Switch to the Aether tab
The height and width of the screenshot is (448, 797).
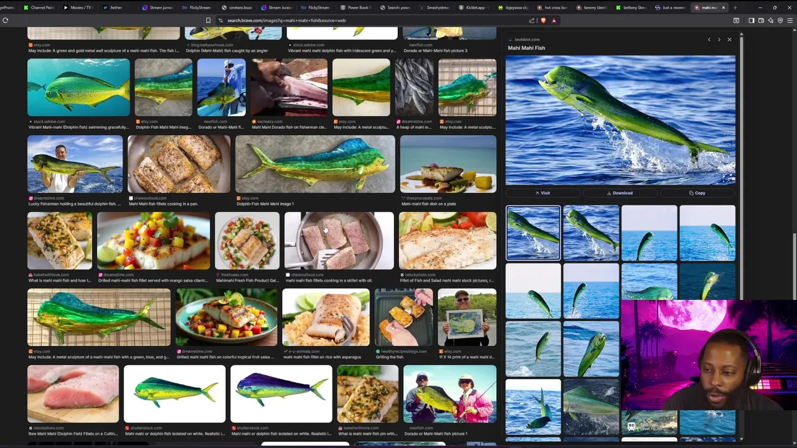[116, 7]
